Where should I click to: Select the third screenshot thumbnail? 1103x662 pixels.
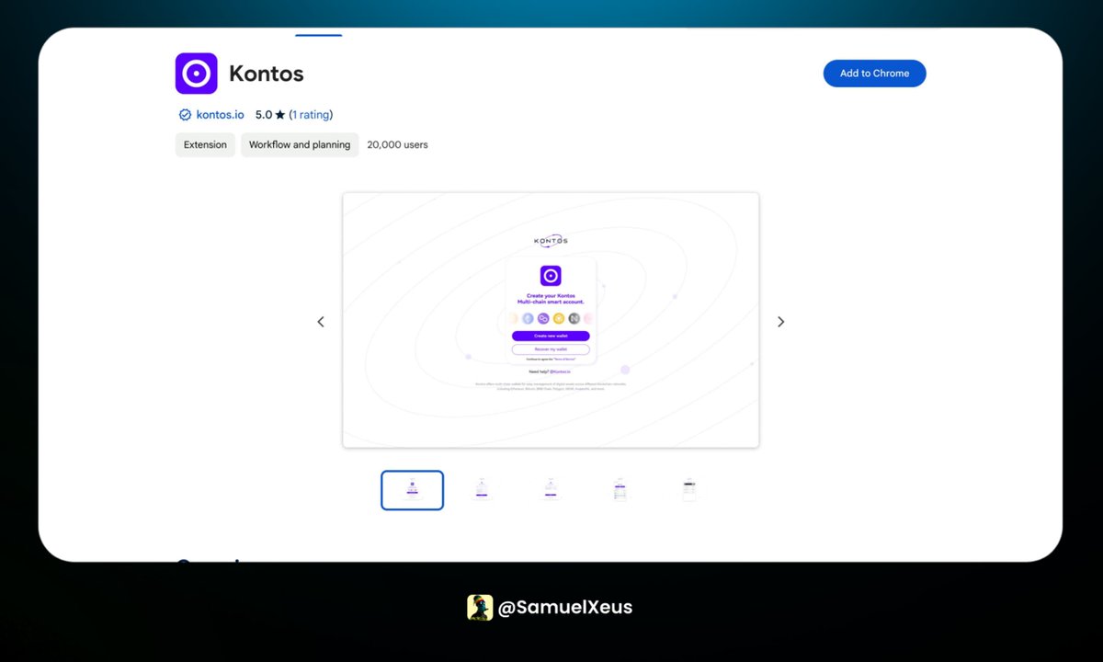(x=551, y=490)
